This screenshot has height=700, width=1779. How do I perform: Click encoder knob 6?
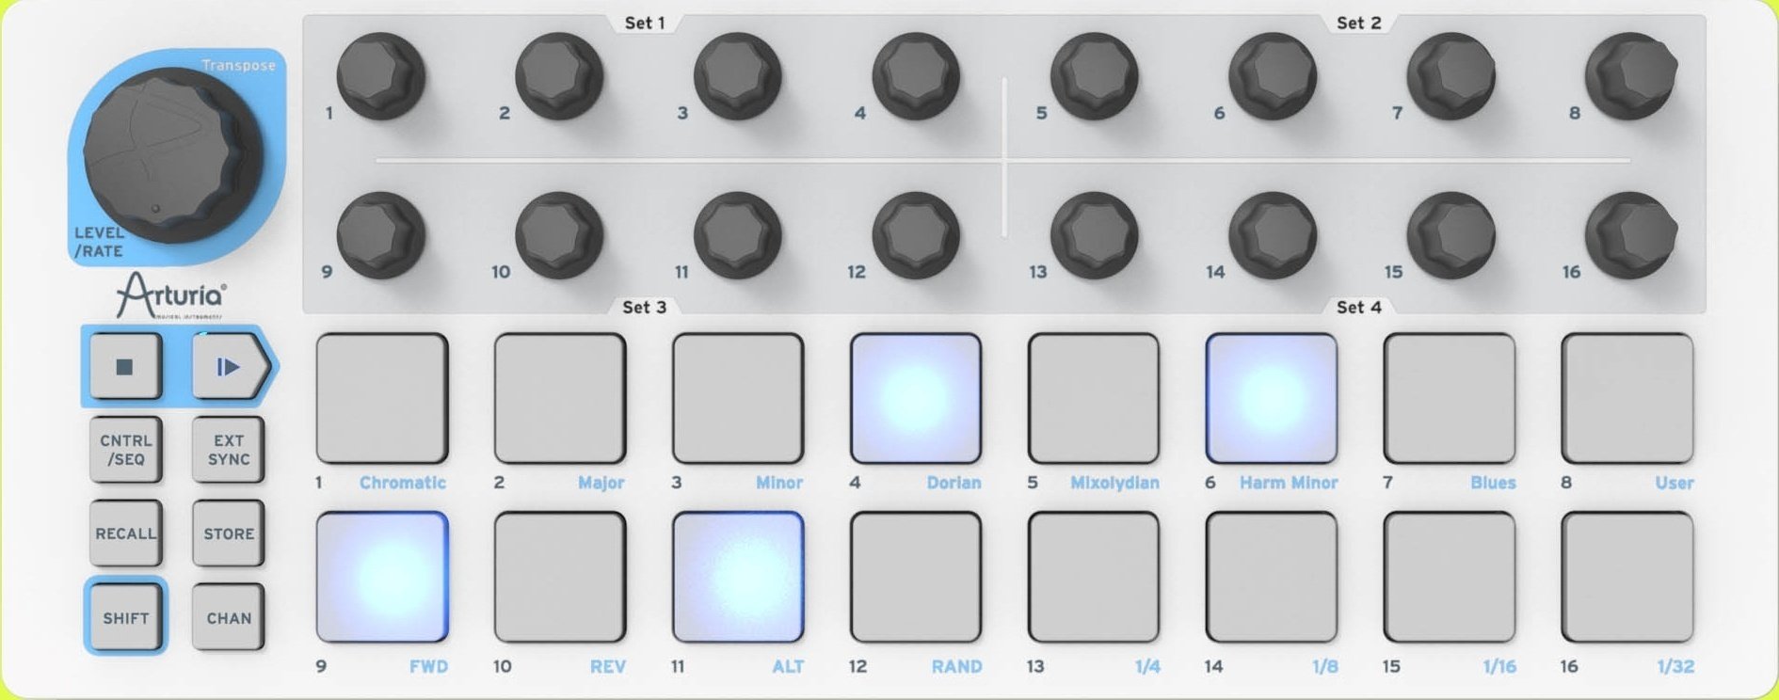coord(1273,75)
